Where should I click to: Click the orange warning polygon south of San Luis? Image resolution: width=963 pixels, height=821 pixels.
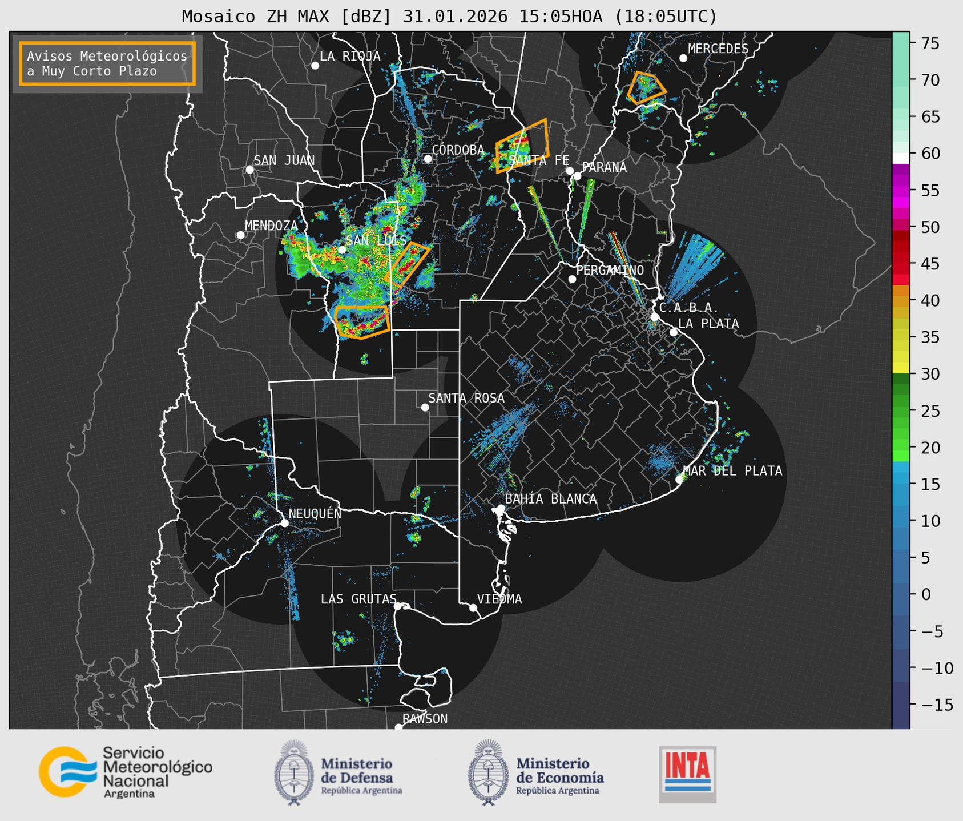pos(363,323)
